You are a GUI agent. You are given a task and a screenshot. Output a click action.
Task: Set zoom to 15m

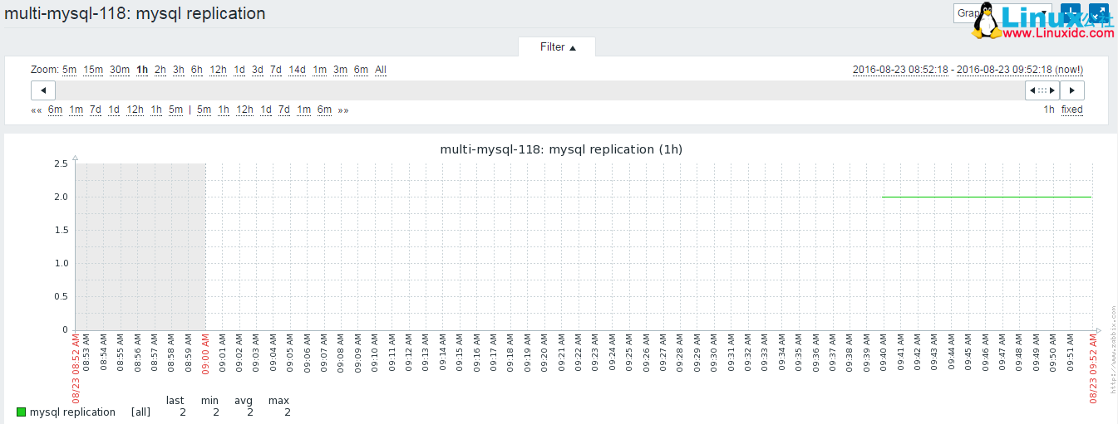point(93,70)
